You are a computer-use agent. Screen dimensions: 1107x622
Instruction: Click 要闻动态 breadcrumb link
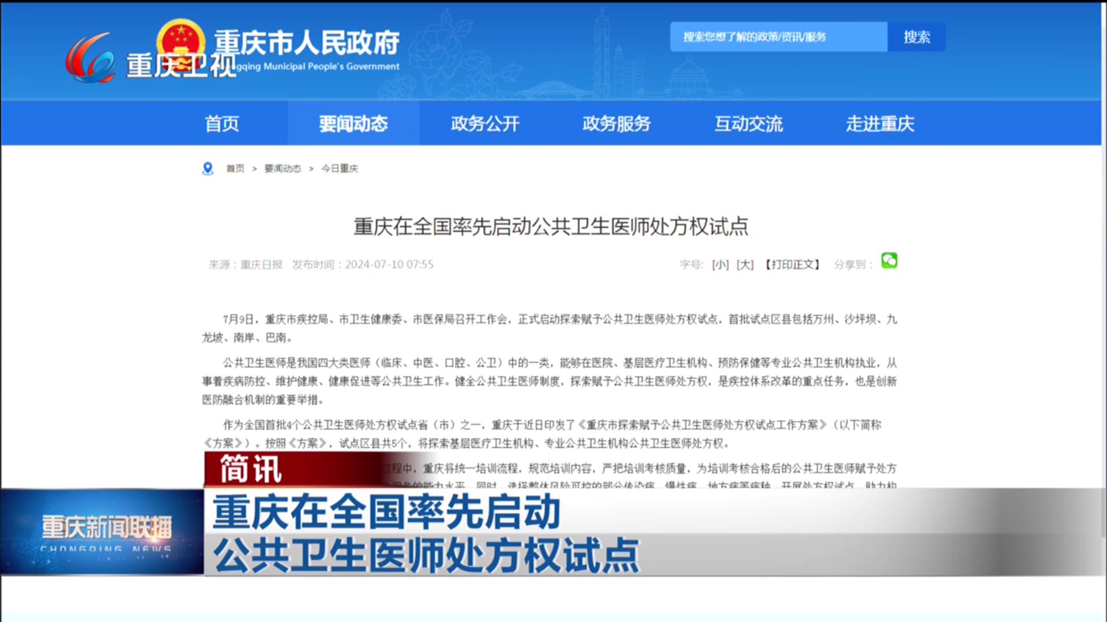tap(283, 168)
